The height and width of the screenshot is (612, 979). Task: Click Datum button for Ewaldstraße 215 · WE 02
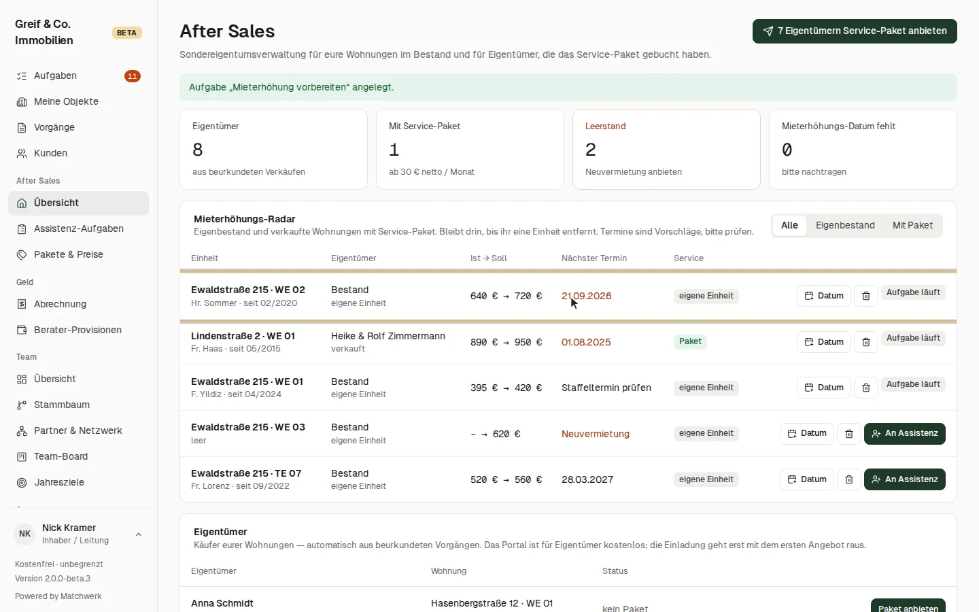tap(824, 296)
